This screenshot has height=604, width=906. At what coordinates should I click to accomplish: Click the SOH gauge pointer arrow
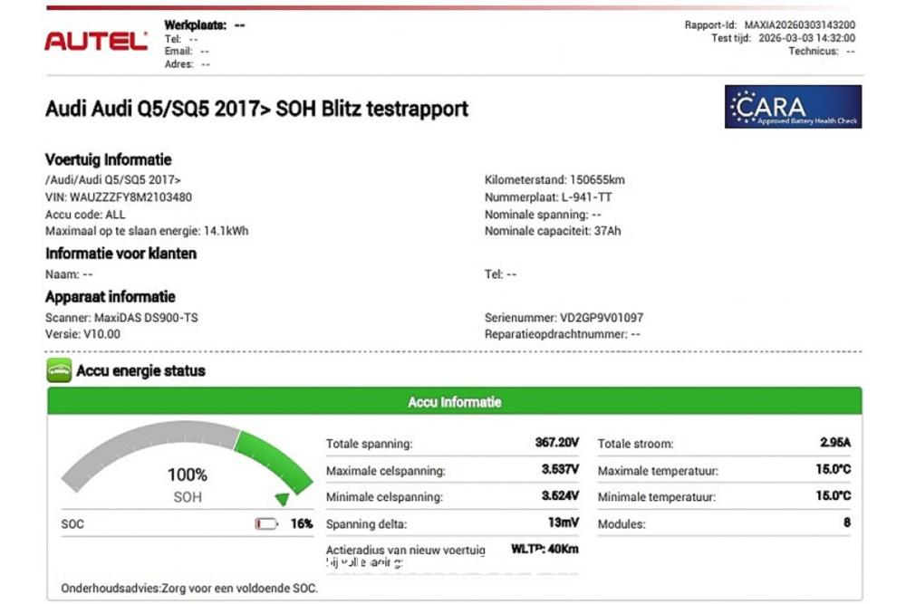click(280, 499)
